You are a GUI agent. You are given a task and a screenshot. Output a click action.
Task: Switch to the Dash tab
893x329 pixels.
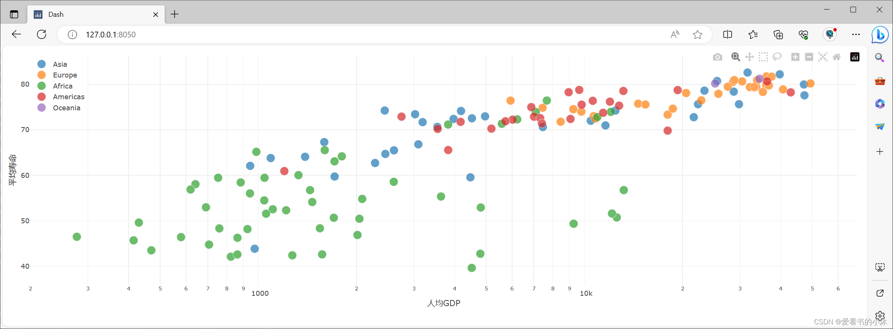point(96,15)
